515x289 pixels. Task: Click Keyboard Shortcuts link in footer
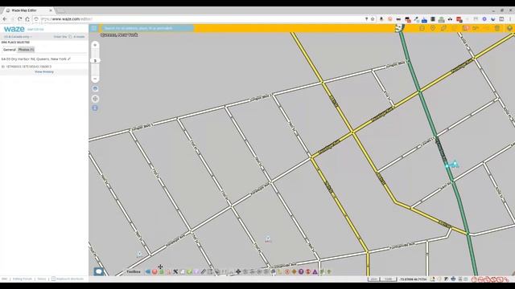point(68,279)
